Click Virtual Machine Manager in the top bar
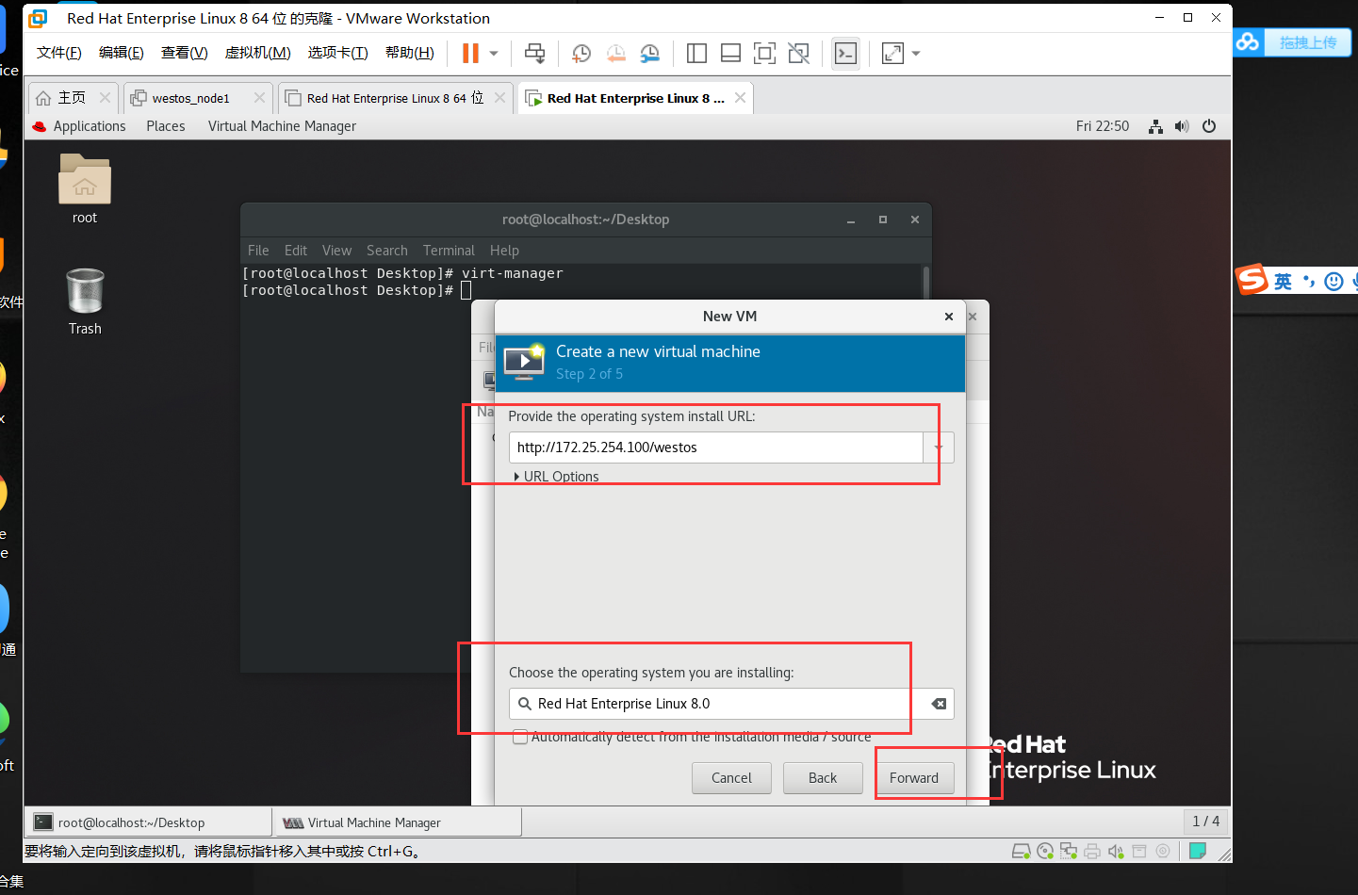The width and height of the screenshot is (1358, 895). (282, 126)
